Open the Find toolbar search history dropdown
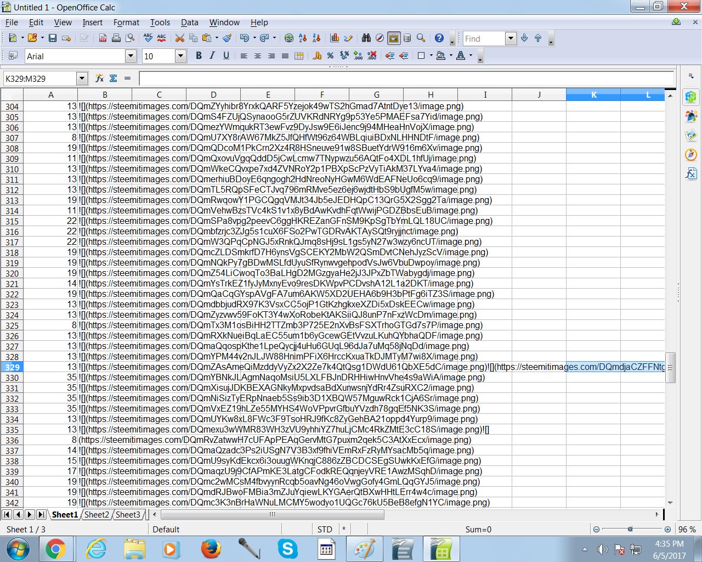Screen dimensions: 702x562 coord(511,38)
